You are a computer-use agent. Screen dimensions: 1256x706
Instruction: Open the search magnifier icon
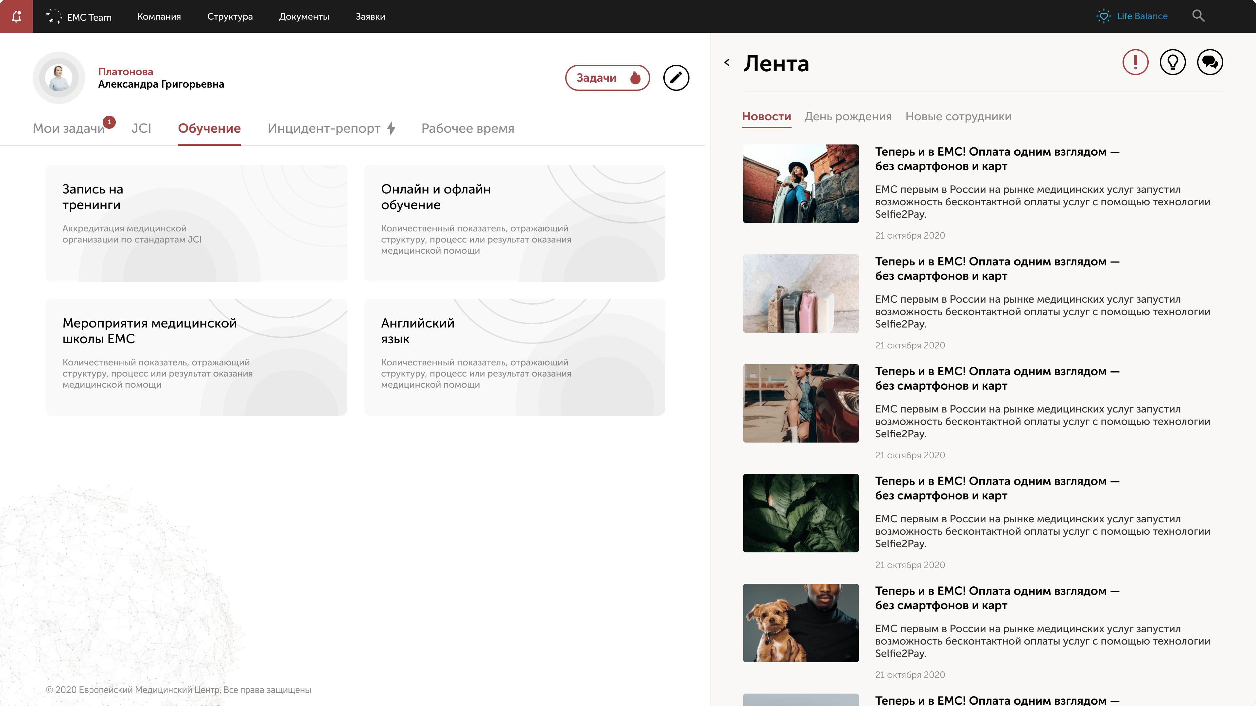pyautogui.click(x=1198, y=16)
